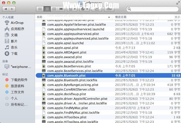This screenshot has width=181, height=123.
Task: Click the dark icon of com.apple.Bluetooth.plist.lockfile
Action: pos(44,80)
